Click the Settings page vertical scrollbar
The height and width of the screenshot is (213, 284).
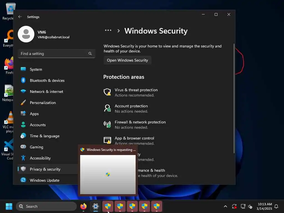pyautogui.click(x=234, y=99)
